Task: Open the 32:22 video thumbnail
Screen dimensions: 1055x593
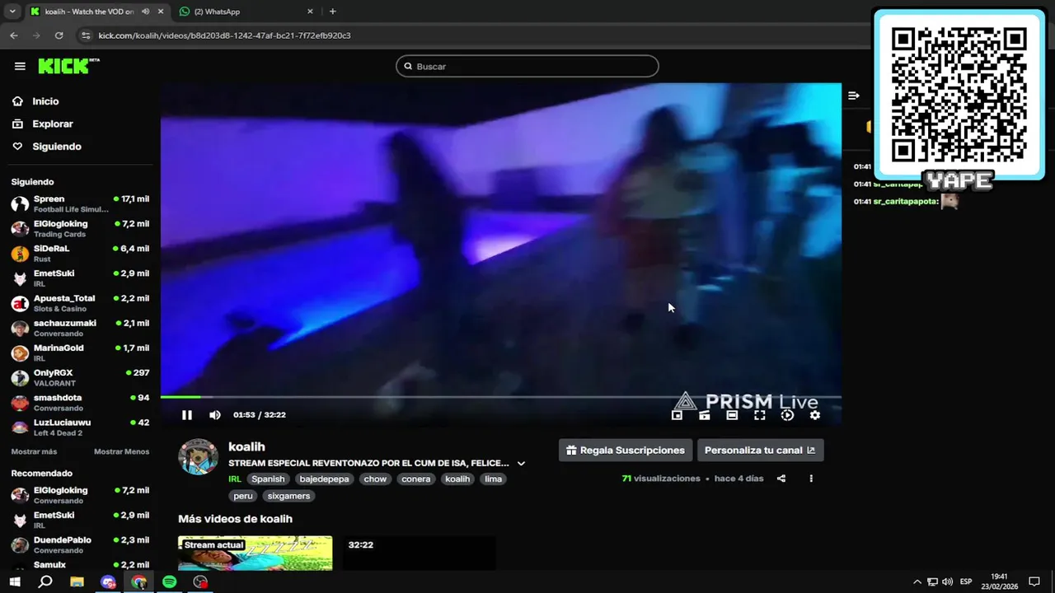Action: 420,553
